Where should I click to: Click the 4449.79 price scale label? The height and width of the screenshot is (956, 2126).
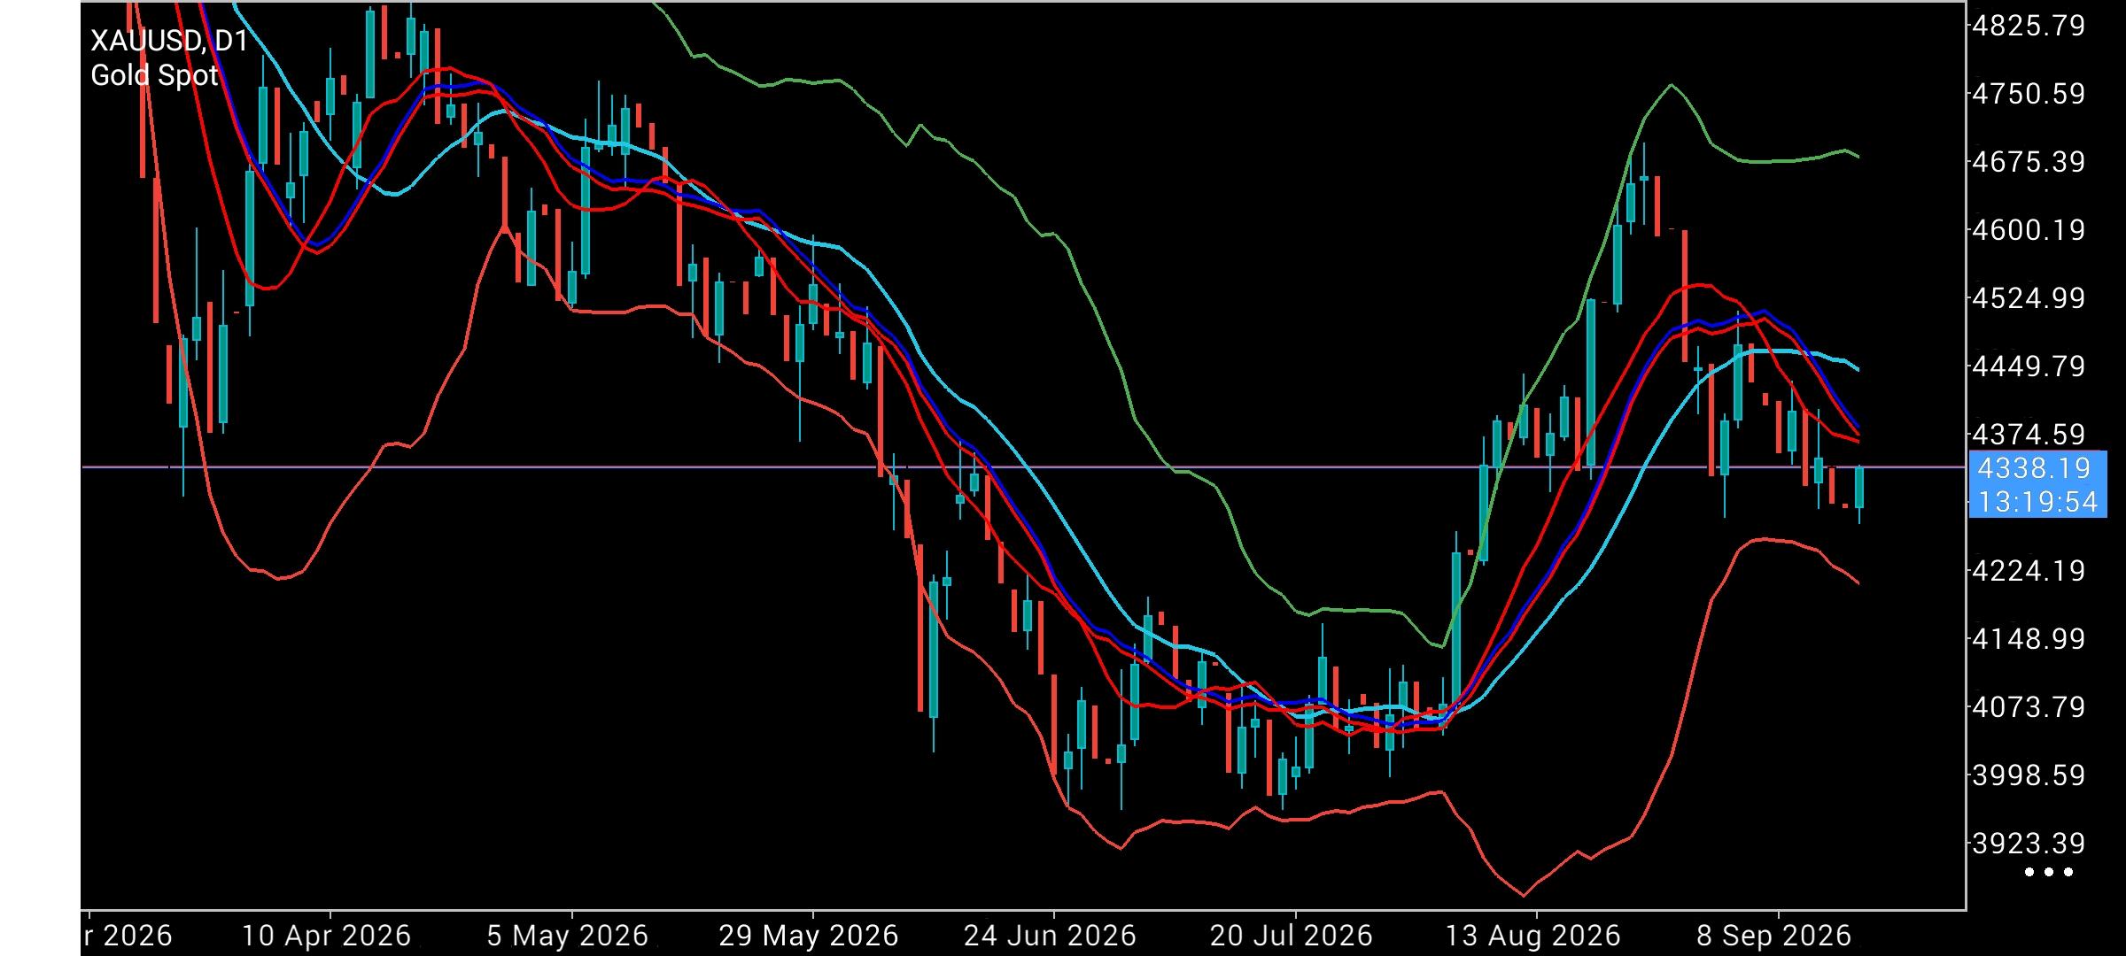[x=2029, y=366]
